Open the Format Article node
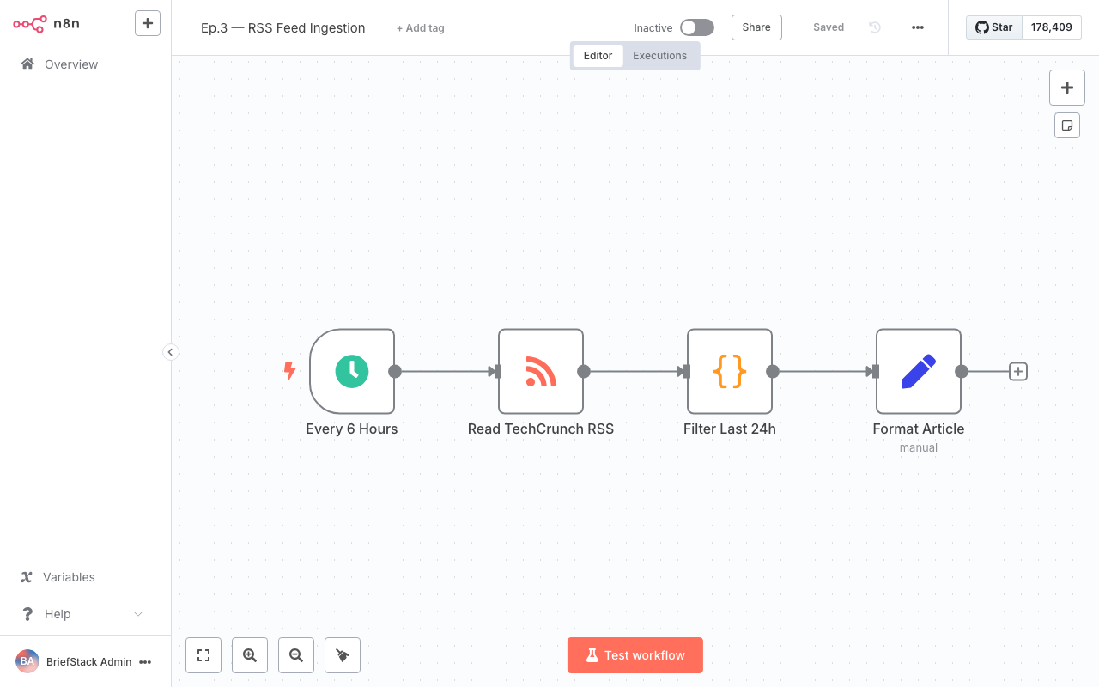Image resolution: width=1099 pixels, height=687 pixels. 919,371
